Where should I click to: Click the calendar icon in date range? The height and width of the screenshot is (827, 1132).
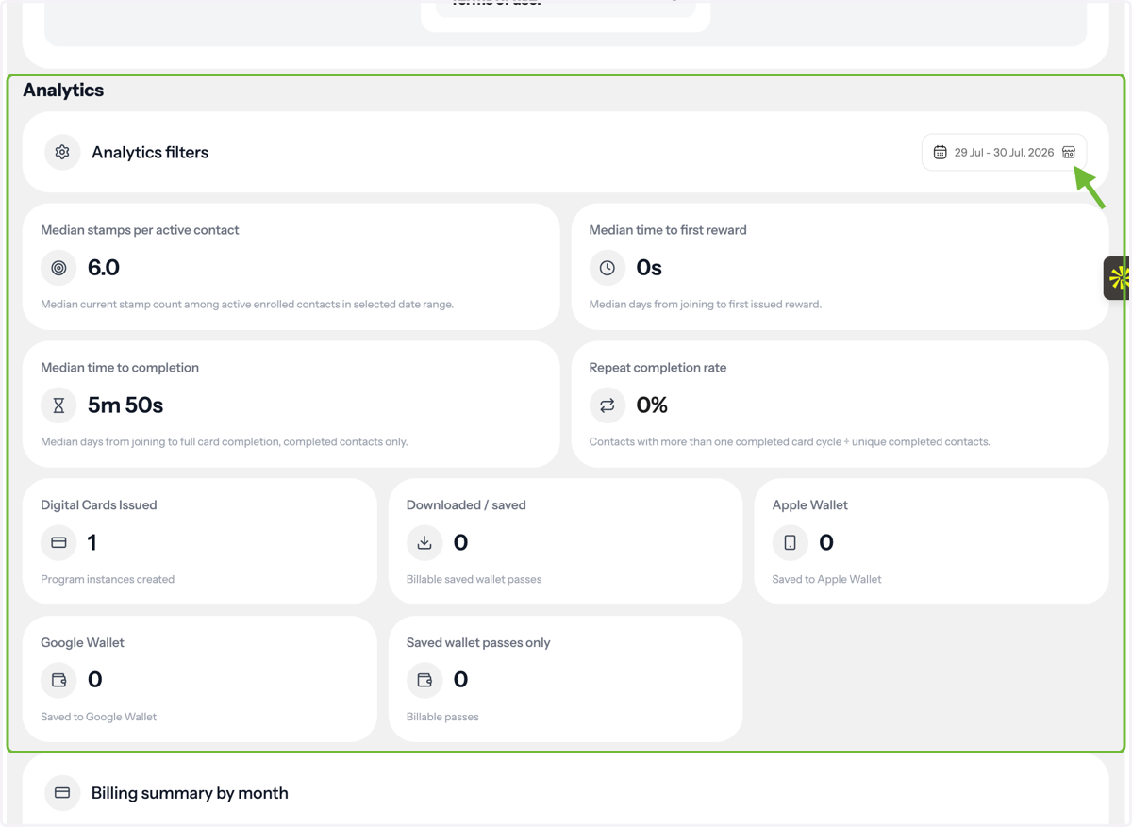click(940, 152)
